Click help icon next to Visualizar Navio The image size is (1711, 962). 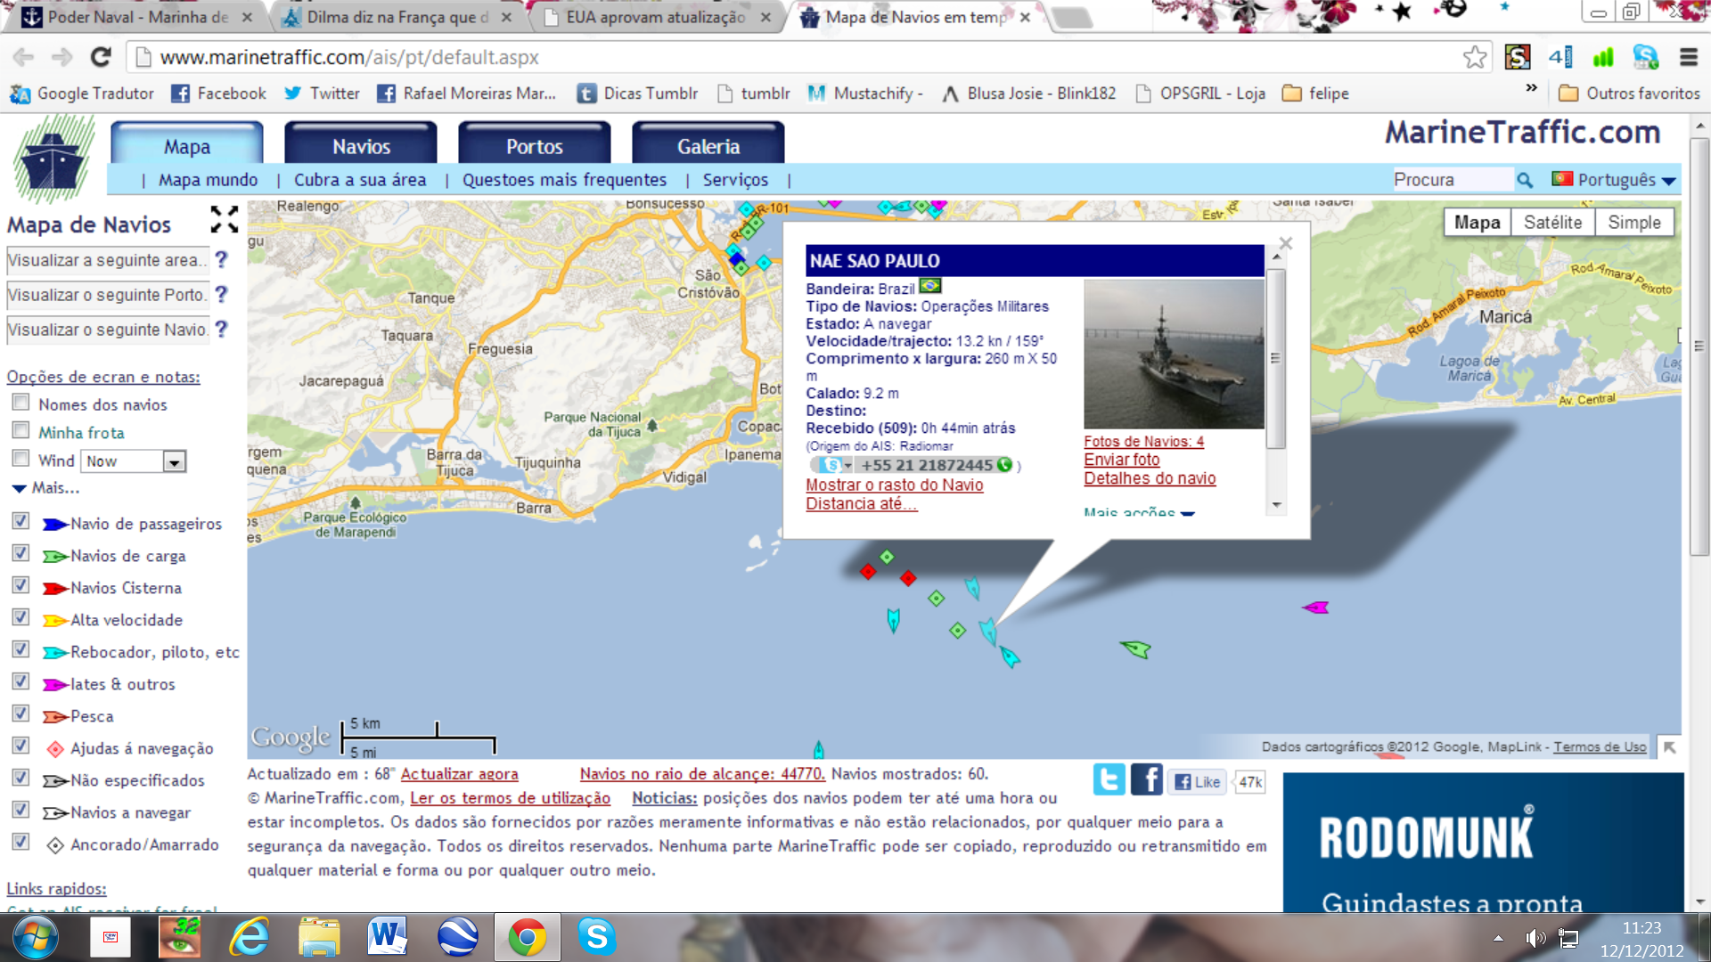tap(222, 329)
